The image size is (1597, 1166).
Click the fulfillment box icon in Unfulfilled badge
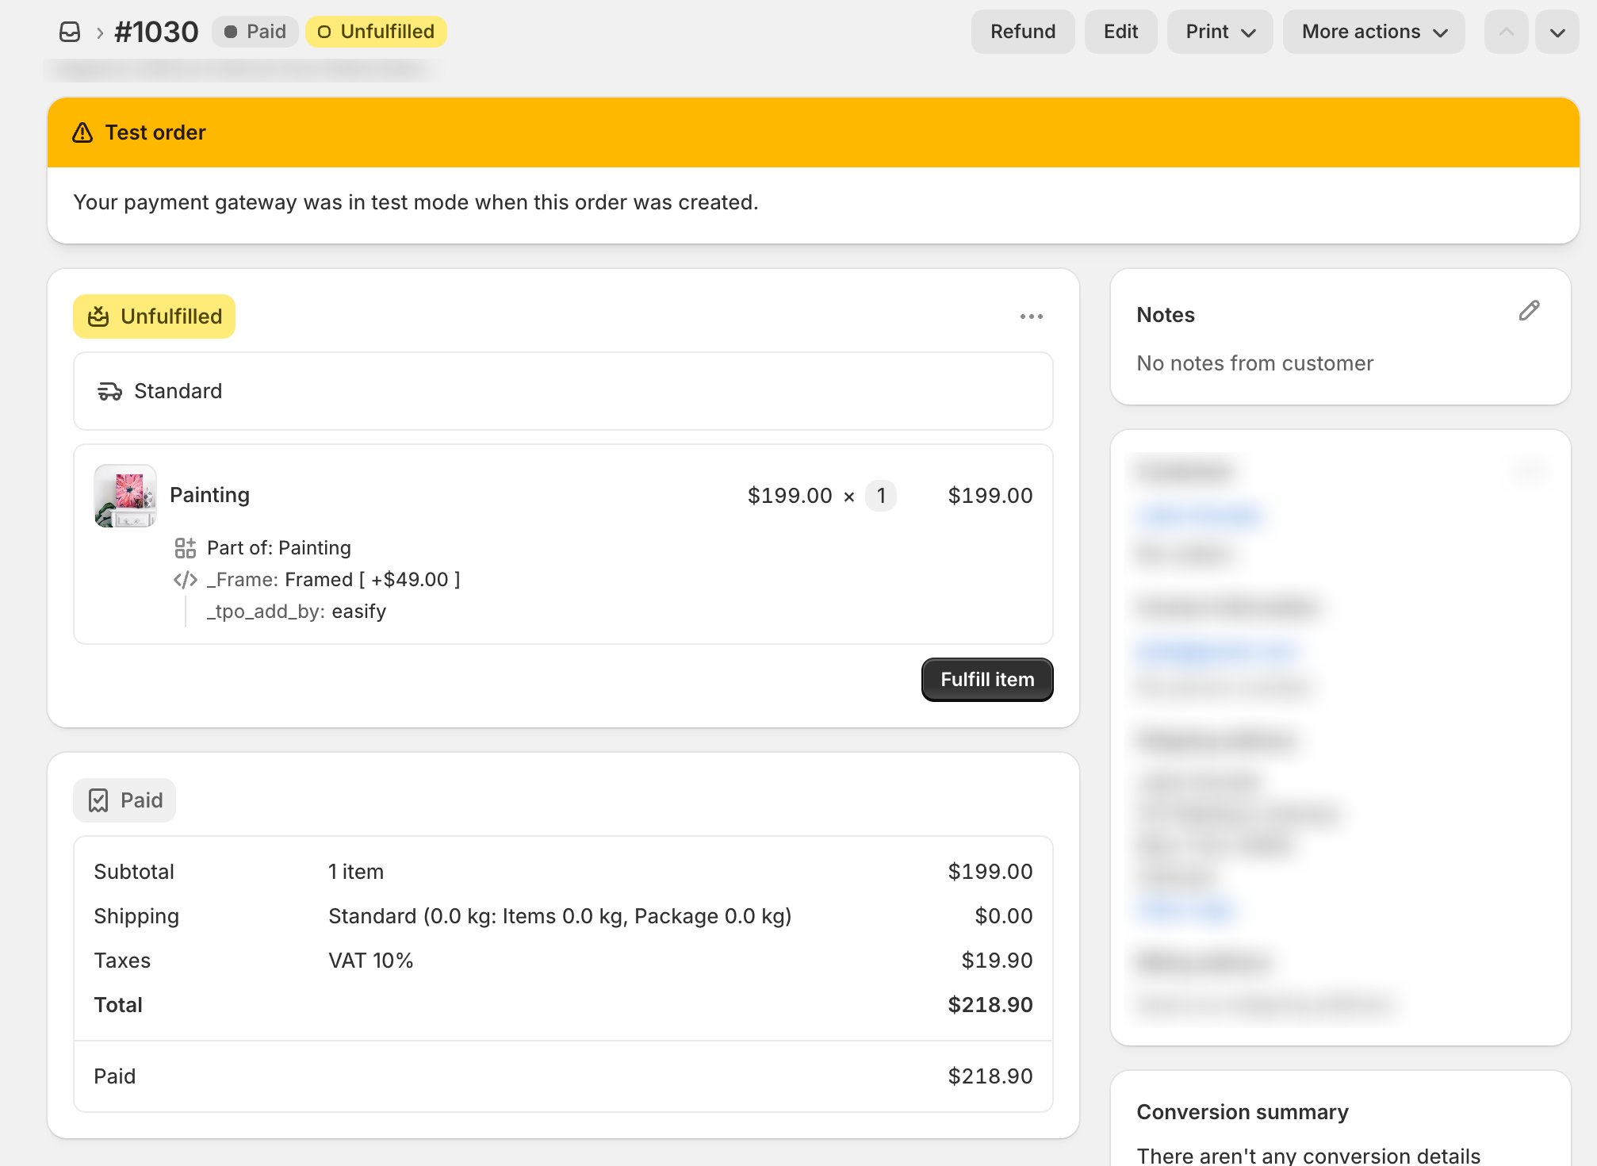[x=98, y=316]
